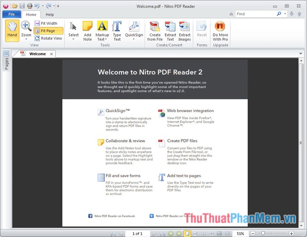Switch to the Home ribbon tab
Viewport: 307px width, 237px height.
(x=31, y=14)
